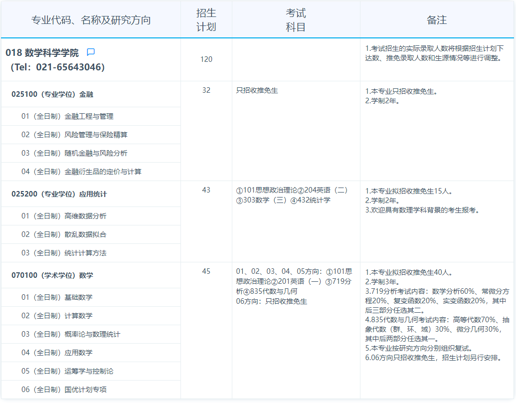Viewport: 516px width, 403px height.
Task: Click the 招生计划 column header
Action: [x=206, y=20]
